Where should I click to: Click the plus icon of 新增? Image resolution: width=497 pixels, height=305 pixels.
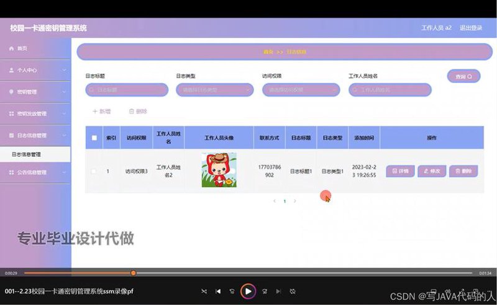95,112
